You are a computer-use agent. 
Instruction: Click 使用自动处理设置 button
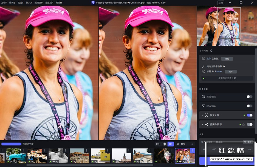coord(227,78)
